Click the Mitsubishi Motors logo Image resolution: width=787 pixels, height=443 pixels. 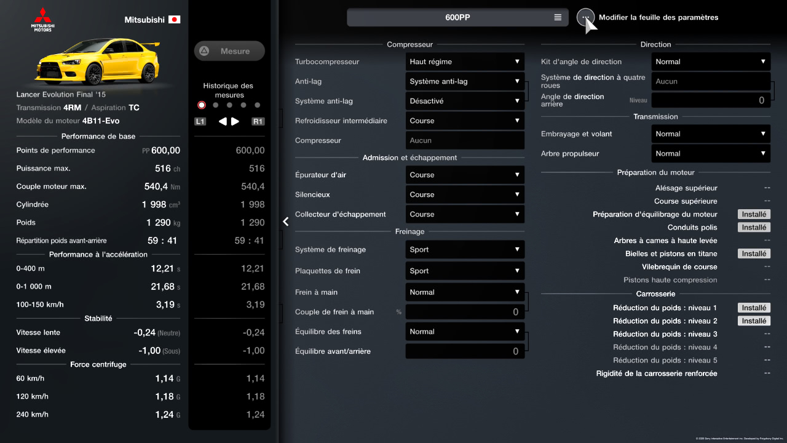point(43,20)
